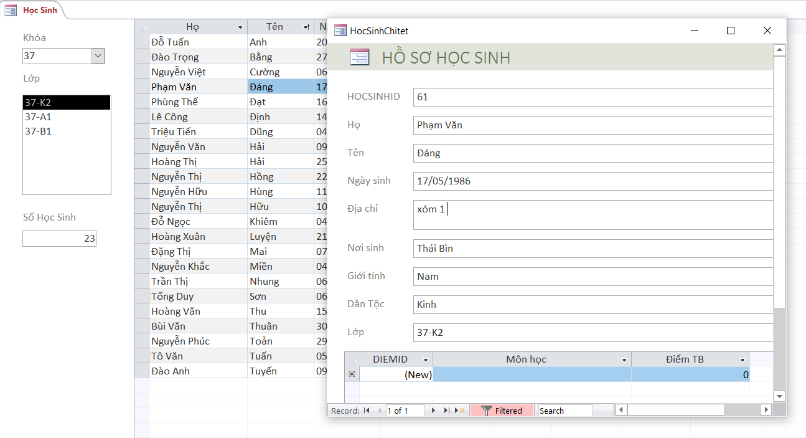Click the Ngày sinh field 17/05/1986

coord(593,181)
